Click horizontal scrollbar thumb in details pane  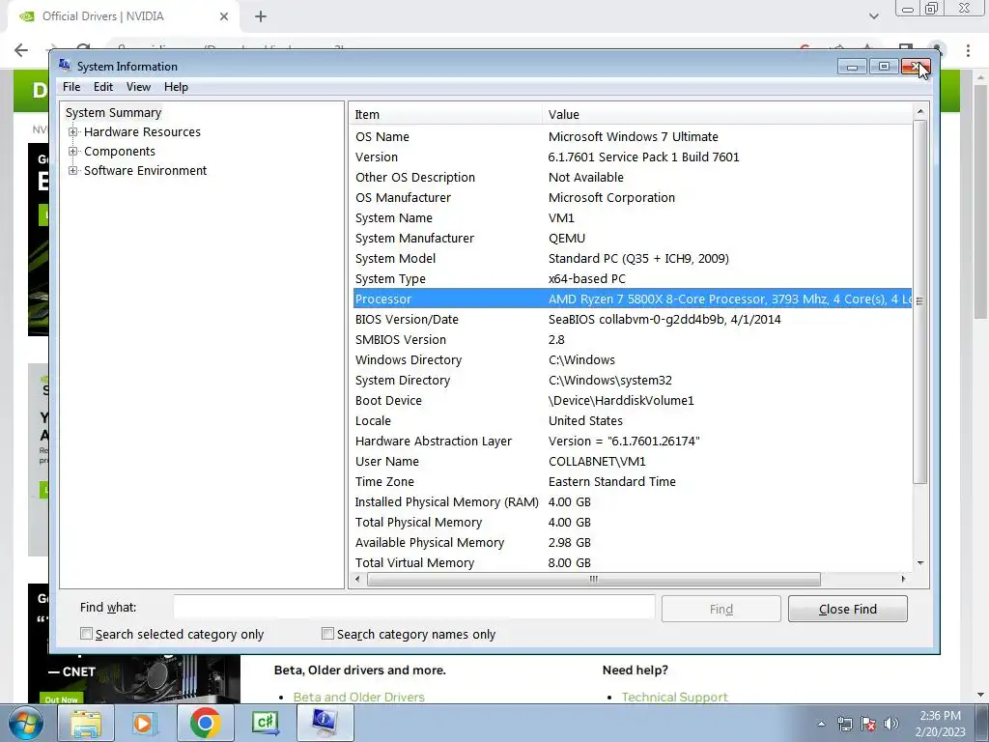pos(594,579)
